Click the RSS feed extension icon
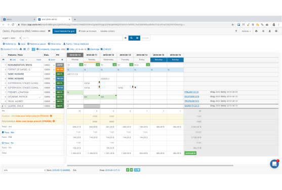282x190 pixels. tap(258, 25)
